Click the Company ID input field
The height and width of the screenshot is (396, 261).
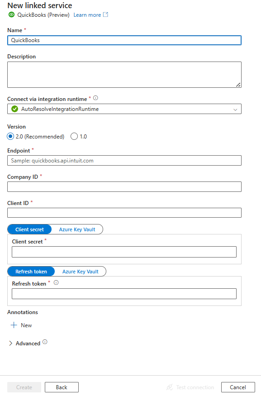124,186
